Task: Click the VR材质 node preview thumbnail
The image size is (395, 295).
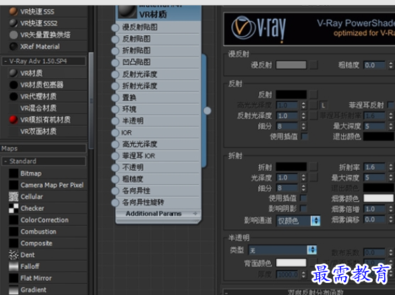Action: [127, 11]
